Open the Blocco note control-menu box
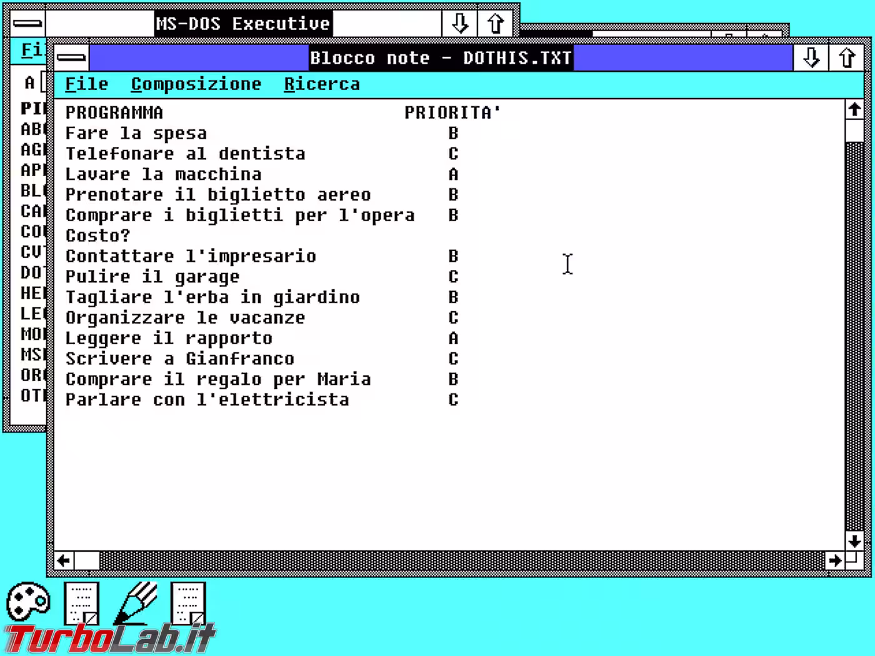Viewport: 875px width, 656px height. 71,57
